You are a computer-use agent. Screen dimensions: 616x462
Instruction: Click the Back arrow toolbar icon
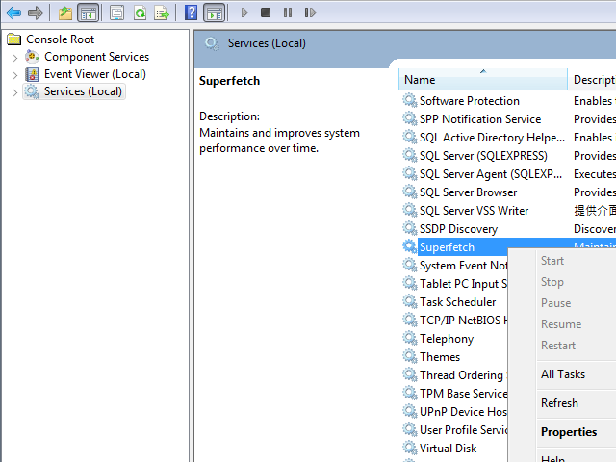tap(13, 13)
